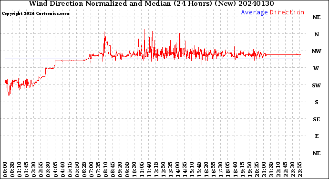Viewport: 329px width, 179px height.
Task: Click the 19:50 time axis label
Action: click(249, 169)
